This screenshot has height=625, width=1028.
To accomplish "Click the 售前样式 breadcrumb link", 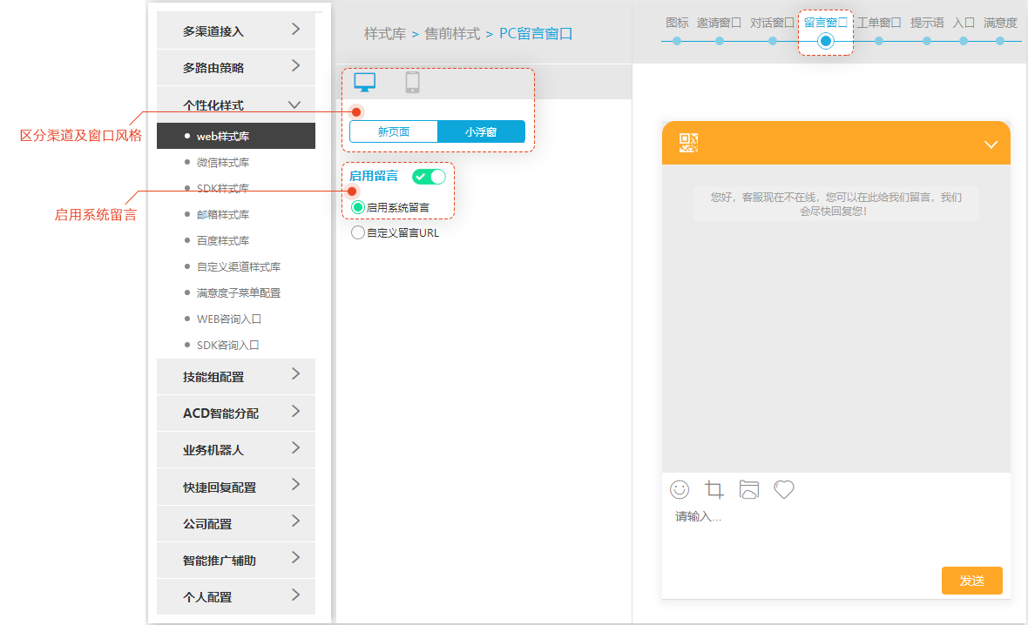I will (x=451, y=34).
